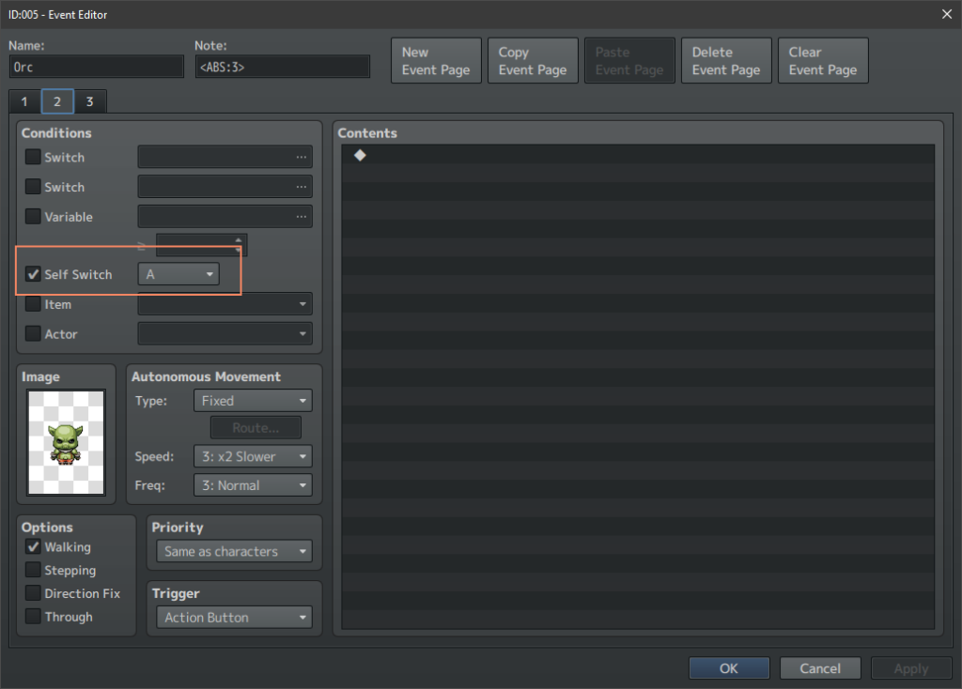Click Clear Event Page button

click(x=823, y=61)
